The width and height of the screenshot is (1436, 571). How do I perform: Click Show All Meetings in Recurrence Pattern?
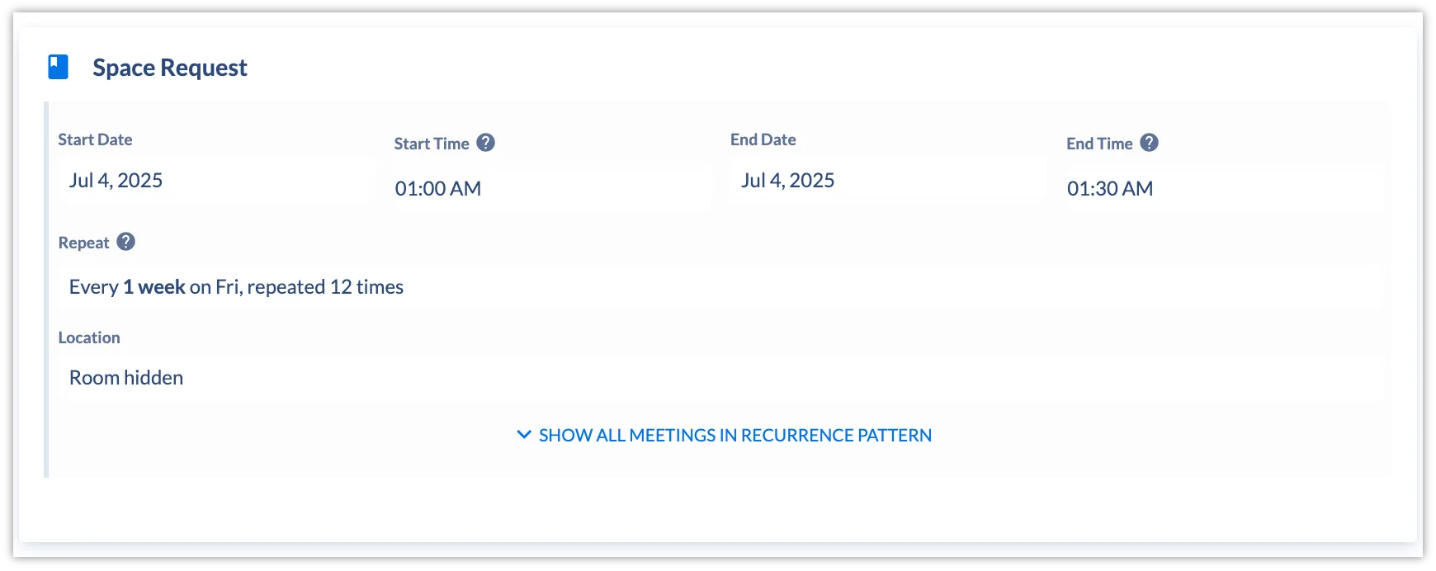pyautogui.click(x=735, y=435)
